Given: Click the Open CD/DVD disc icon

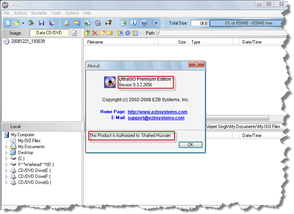Looking at the screenshot, I should (x=31, y=23).
